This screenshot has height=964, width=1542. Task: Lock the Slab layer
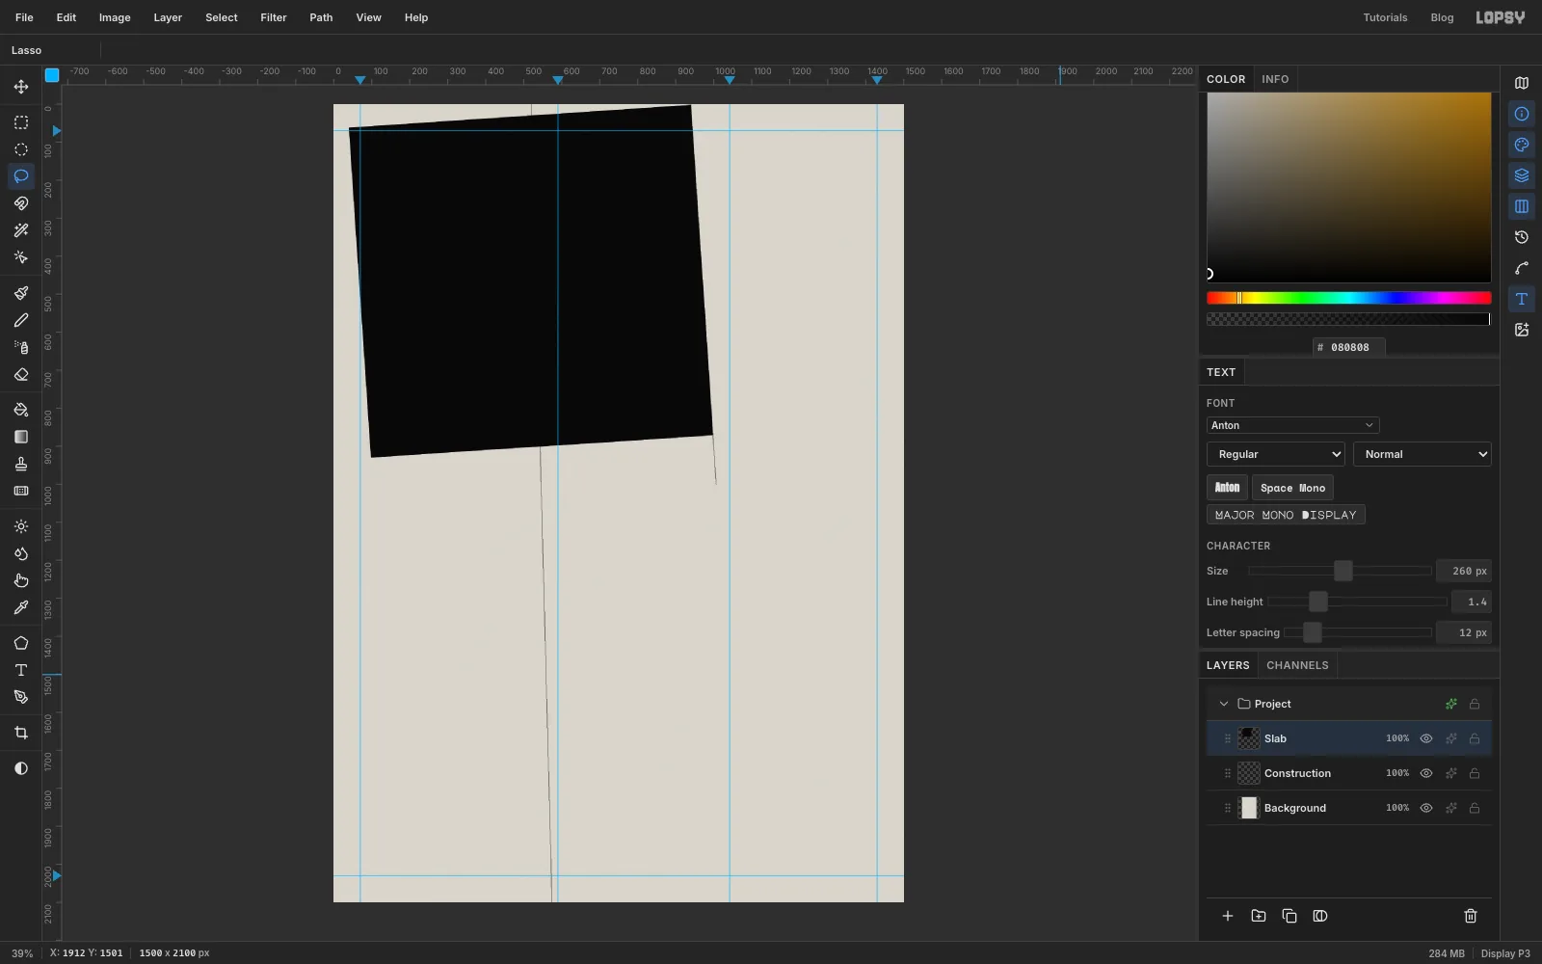click(1475, 738)
